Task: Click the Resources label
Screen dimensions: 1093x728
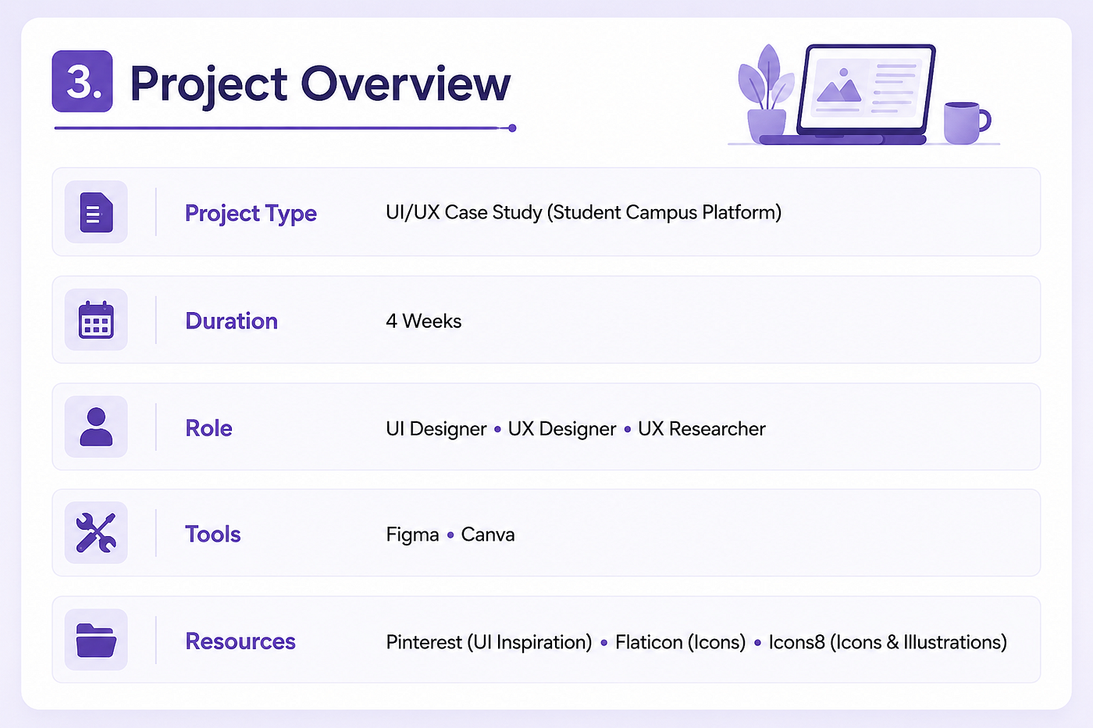Action: tap(240, 641)
